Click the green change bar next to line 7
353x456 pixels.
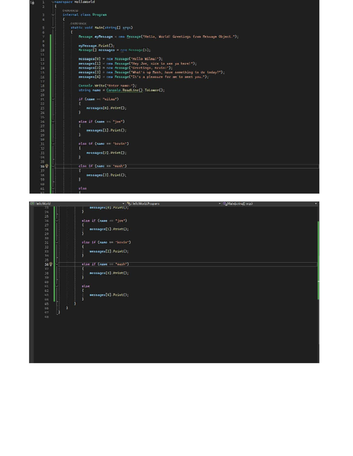[51, 36]
